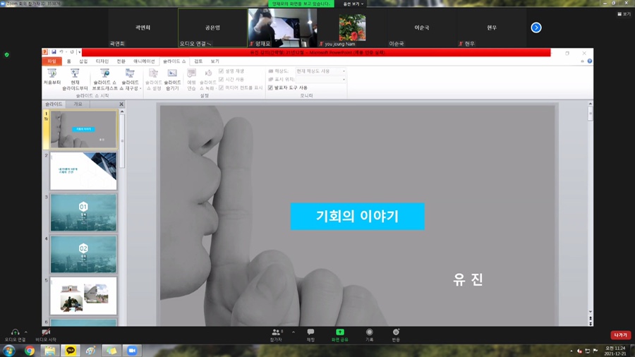Open the quick access toolbar customize dropdown

[x=79, y=52]
